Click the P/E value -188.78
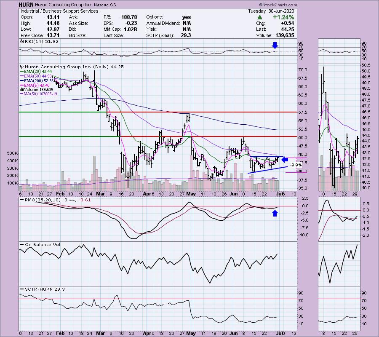Image resolution: width=379 pixels, height=337 pixels. point(128,17)
